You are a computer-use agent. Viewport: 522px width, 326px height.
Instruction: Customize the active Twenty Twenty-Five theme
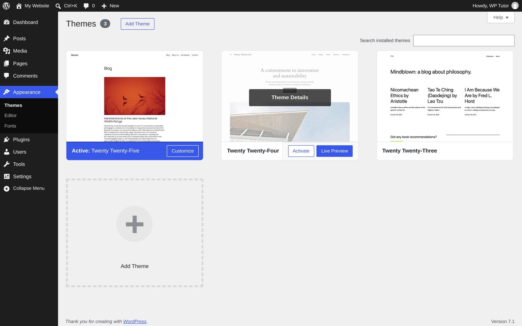(183, 151)
